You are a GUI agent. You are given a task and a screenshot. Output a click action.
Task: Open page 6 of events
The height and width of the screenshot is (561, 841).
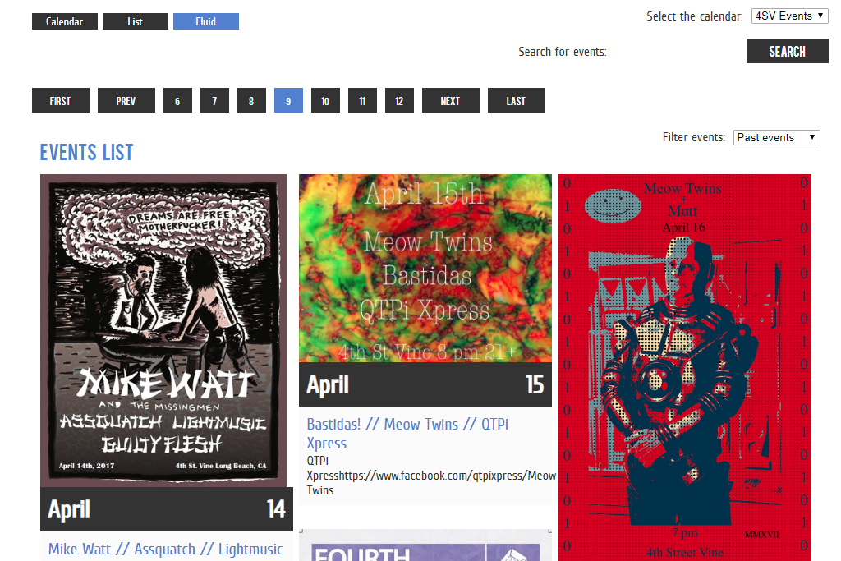[177, 100]
